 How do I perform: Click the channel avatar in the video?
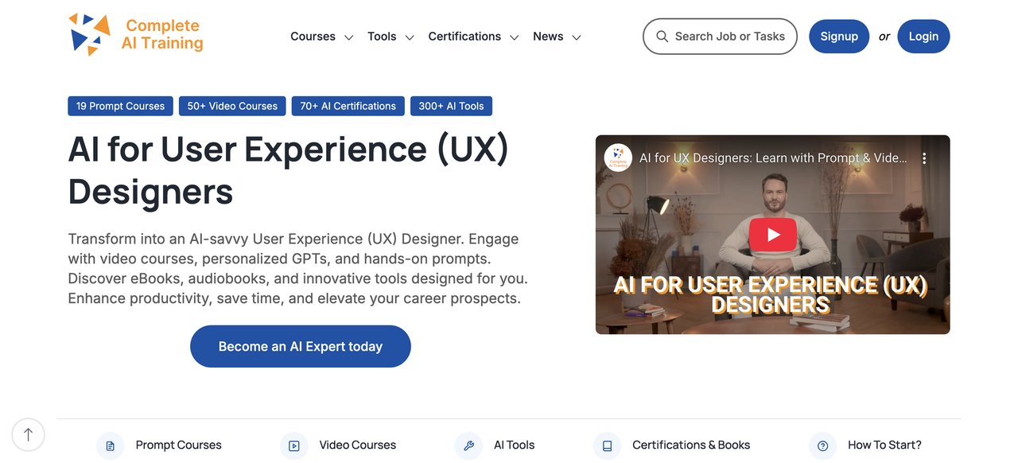(618, 158)
